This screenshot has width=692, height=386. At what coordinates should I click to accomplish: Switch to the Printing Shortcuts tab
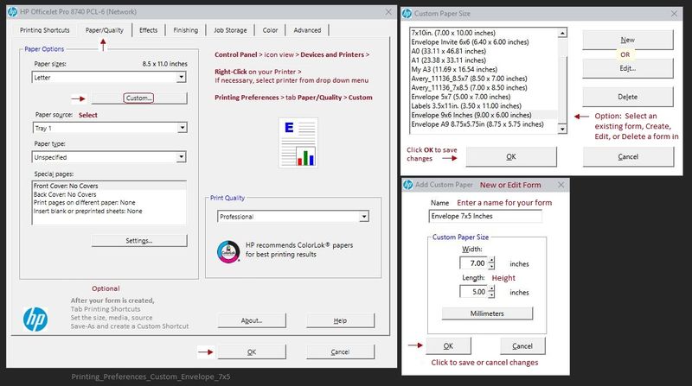coord(45,30)
